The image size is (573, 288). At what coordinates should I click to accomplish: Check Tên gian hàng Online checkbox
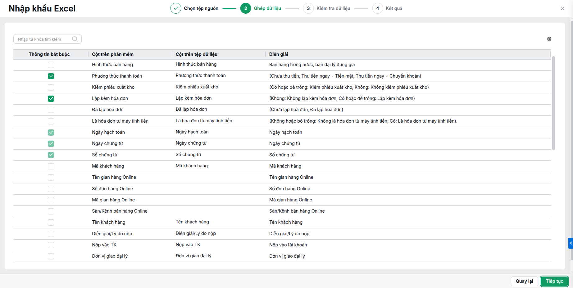point(51,178)
